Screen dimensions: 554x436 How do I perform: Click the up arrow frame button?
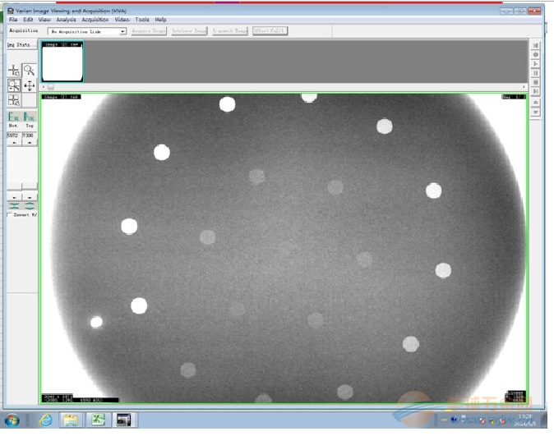pos(536,102)
